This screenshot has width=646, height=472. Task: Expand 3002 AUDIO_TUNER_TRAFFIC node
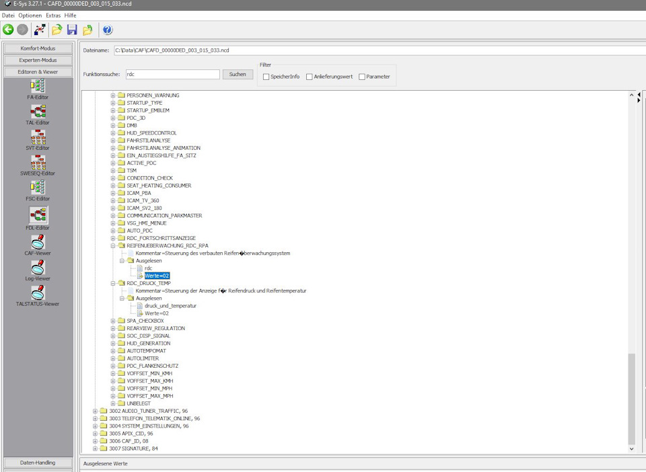(x=95, y=411)
